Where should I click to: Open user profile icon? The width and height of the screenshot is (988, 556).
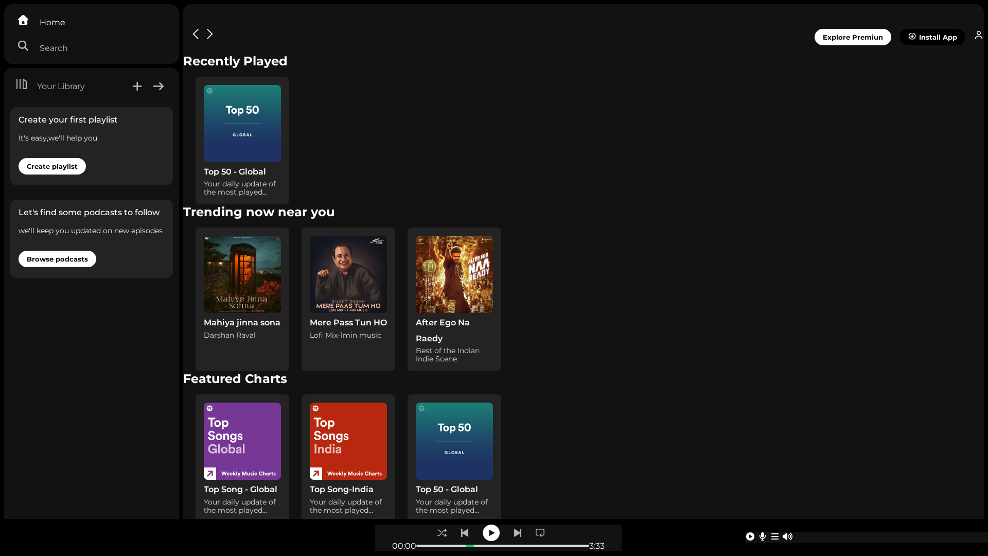click(x=978, y=35)
